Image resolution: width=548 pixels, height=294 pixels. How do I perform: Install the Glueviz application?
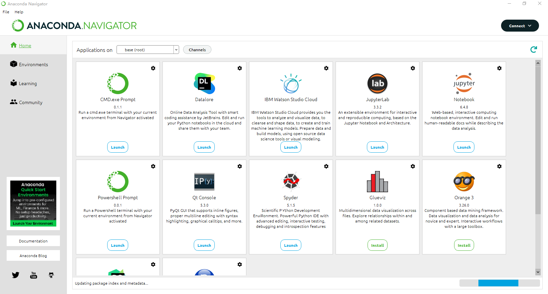click(377, 245)
